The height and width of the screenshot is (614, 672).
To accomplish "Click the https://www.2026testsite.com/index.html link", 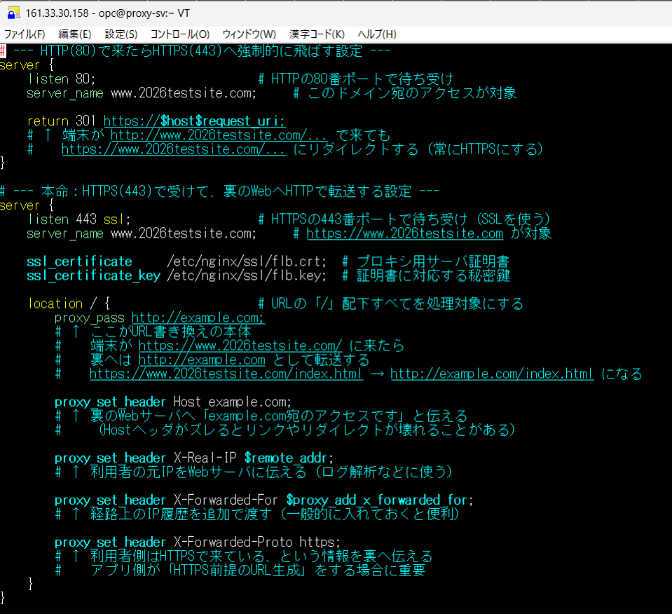I will click(x=226, y=374).
